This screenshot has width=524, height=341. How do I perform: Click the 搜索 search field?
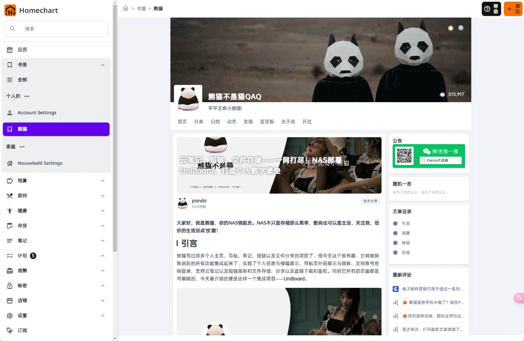(x=56, y=29)
